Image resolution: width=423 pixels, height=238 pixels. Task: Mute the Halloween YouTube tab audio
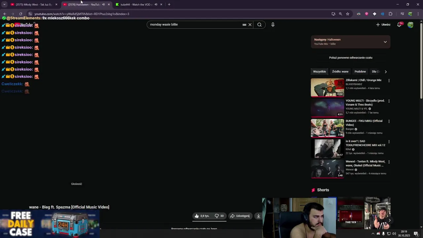point(103,5)
